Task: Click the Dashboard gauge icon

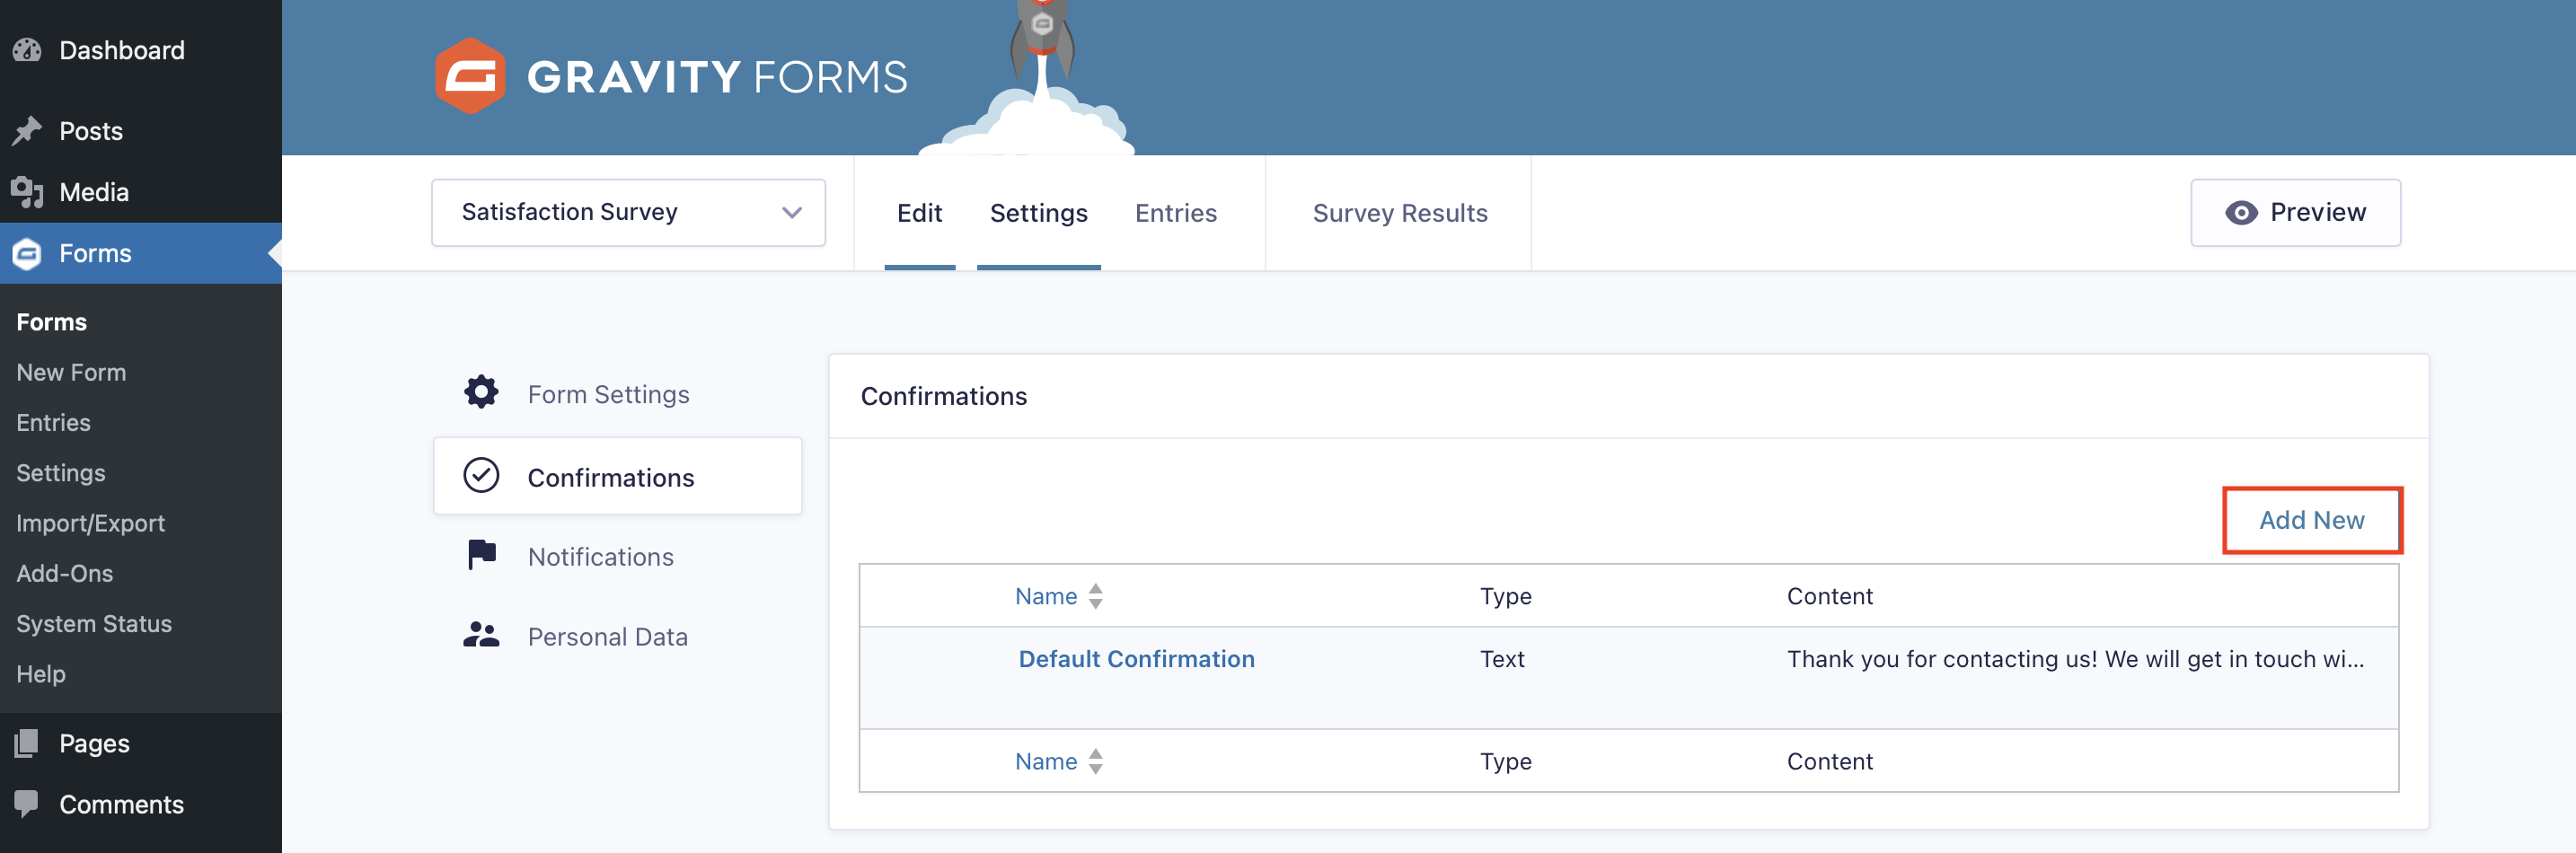Action: tap(27, 50)
